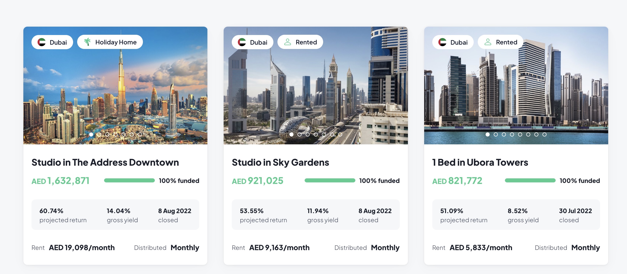Click the Rented tag on Sky Gardens card
Screen dimensions: 627x274
(306, 42)
